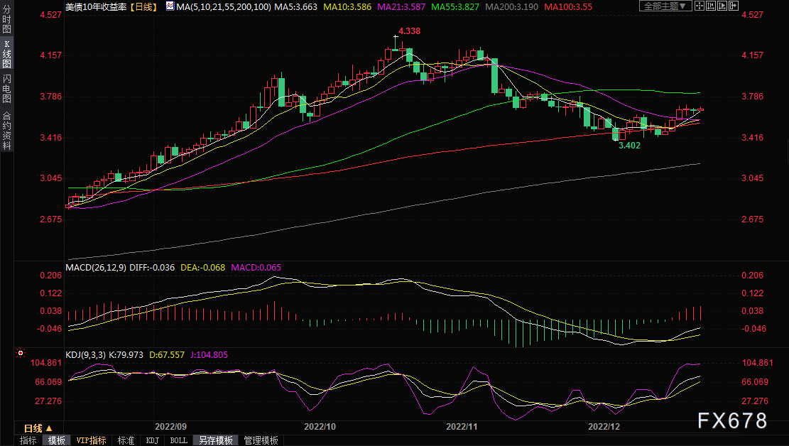Viewport: 789px width, 446px height.
Task: Click 另存模板 to save template
Action: 215,440
